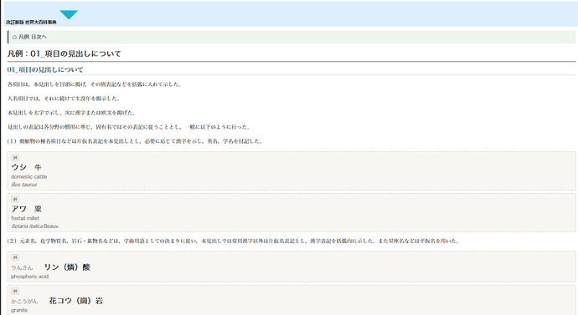Click the paragraph starting (2) 元素名、化学物質名

coord(234,241)
